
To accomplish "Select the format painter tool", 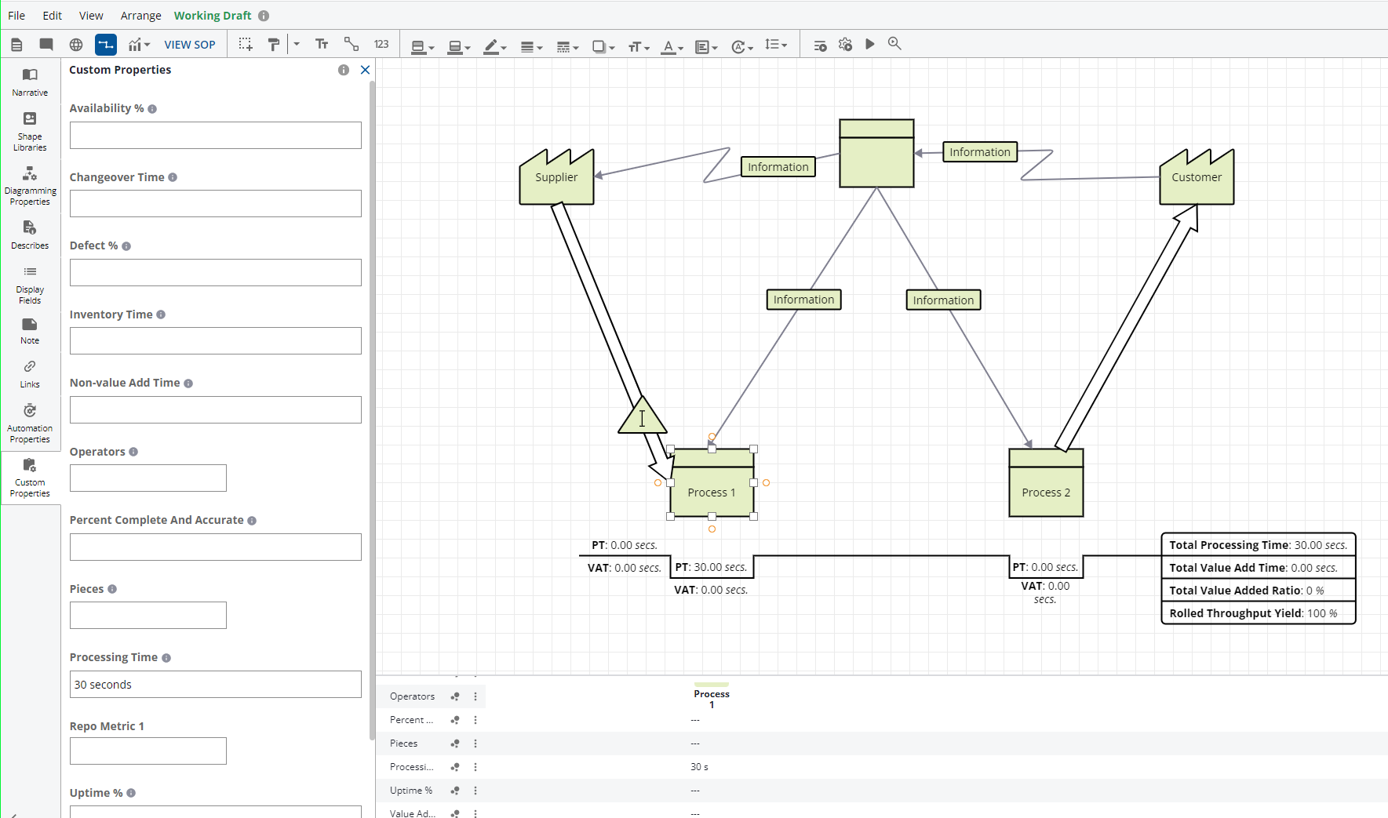I will coord(273,45).
